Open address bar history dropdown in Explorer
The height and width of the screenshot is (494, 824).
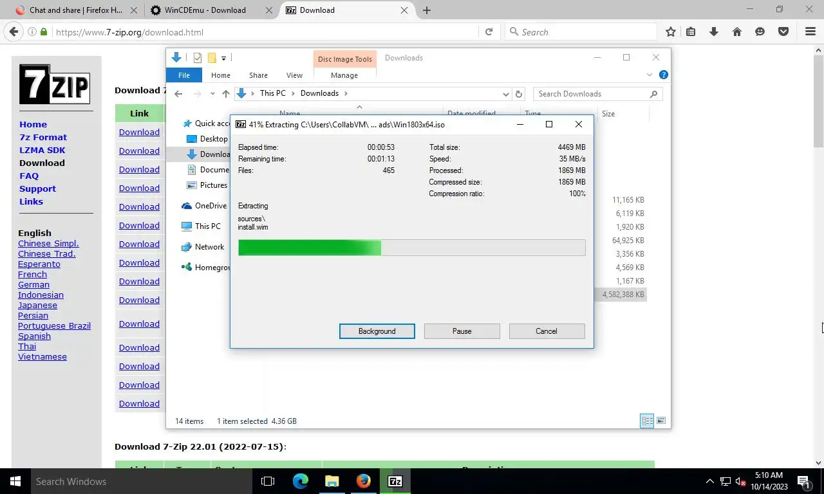(506, 94)
